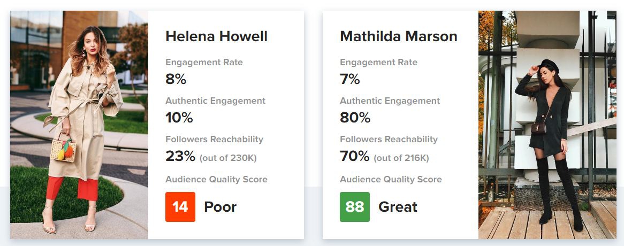Click Mathilda's 70% followers reachability value

[x=355, y=156]
